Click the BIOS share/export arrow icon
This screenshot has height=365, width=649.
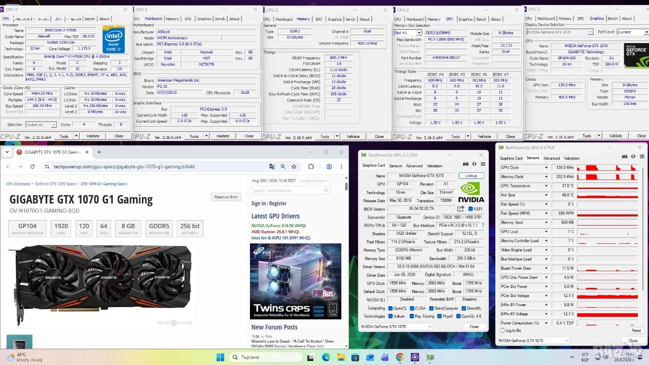click(461, 208)
